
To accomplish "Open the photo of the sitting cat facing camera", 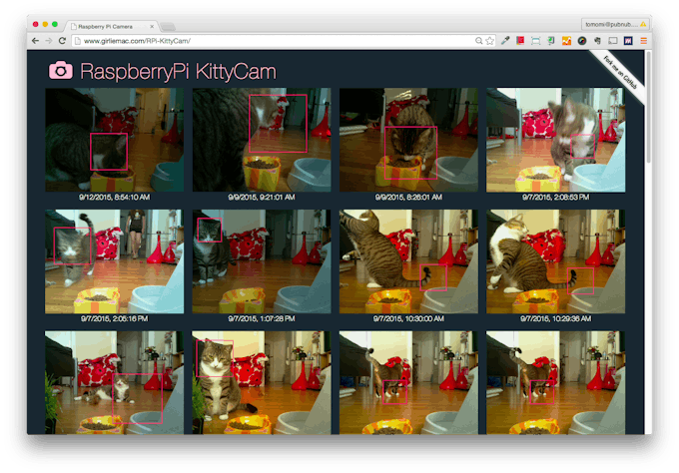I will tap(262, 382).
